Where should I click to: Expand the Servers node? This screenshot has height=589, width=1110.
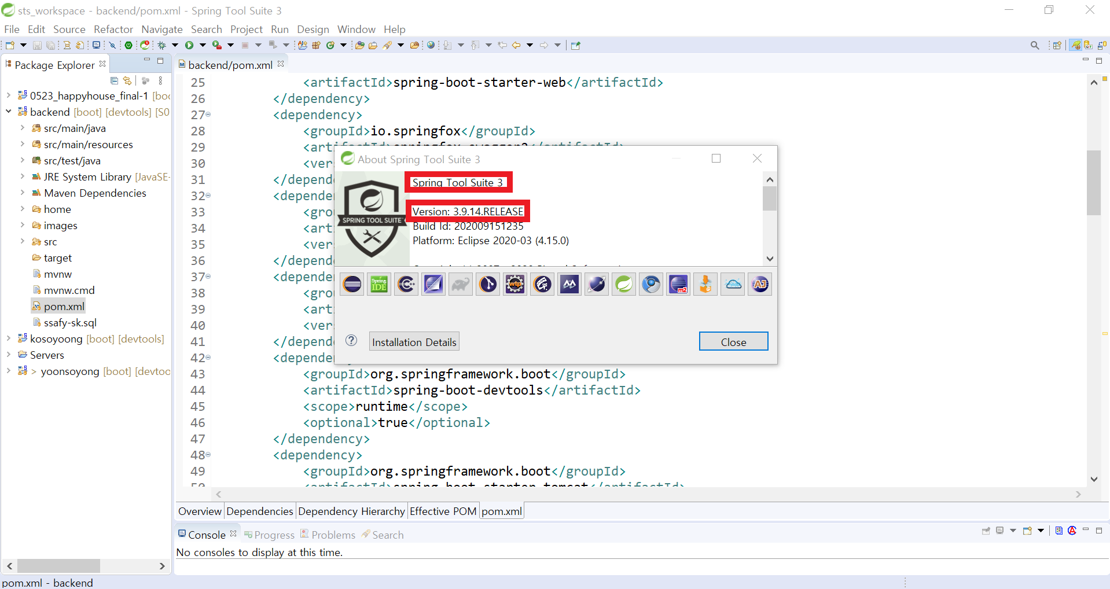click(x=9, y=354)
